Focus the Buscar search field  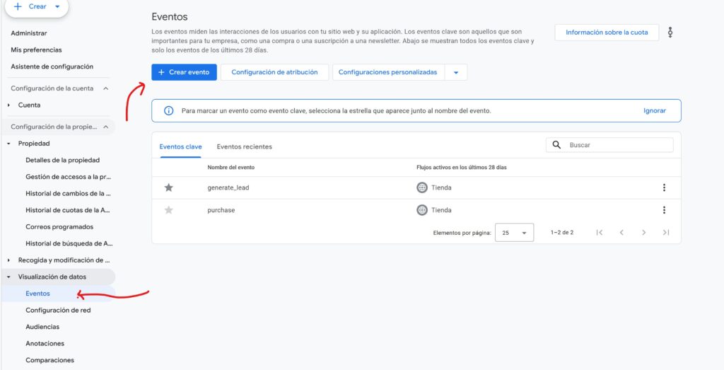coord(609,145)
